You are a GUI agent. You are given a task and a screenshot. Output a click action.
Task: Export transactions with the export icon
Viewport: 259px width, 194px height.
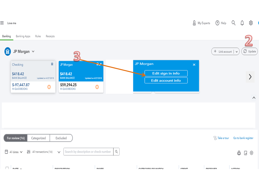pyautogui.click(x=246, y=153)
